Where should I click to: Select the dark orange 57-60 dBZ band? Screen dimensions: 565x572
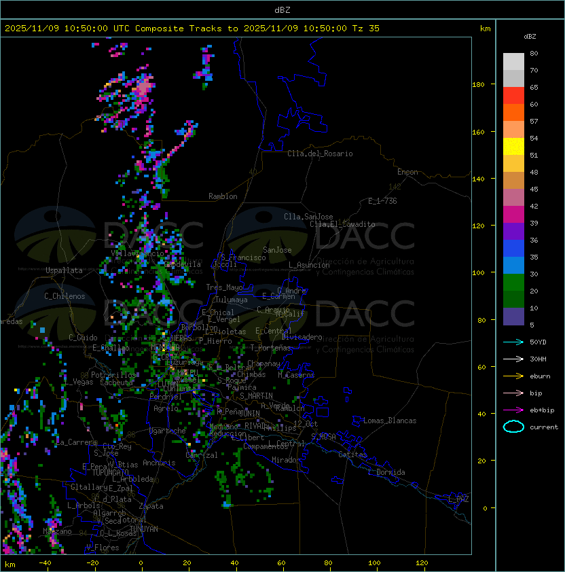click(x=513, y=113)
